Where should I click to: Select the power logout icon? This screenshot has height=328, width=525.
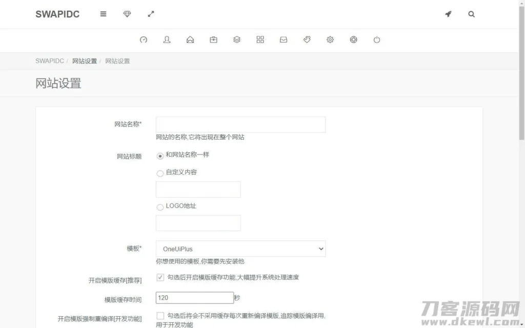[x=377, y=39]
